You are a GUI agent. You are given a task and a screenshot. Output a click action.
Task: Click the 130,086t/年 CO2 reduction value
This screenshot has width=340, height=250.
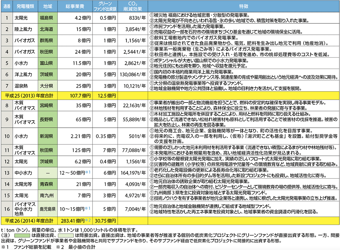133,75
